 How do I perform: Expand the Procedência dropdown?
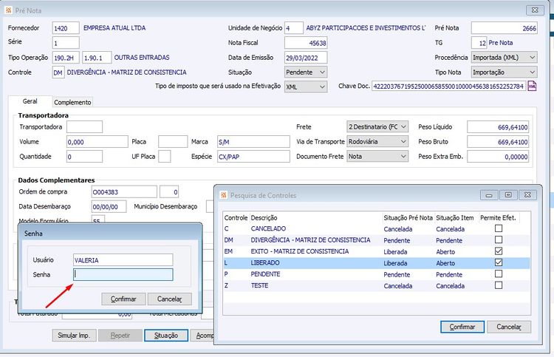[531, 57]
